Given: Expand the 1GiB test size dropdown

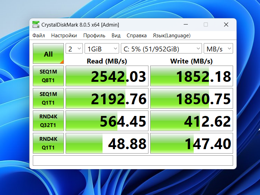Looking at the screenshot, I should [102, 49].
